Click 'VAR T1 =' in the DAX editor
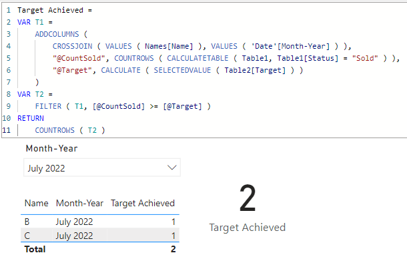This screenshot has width=407, height=273. (x=35, y=22)
